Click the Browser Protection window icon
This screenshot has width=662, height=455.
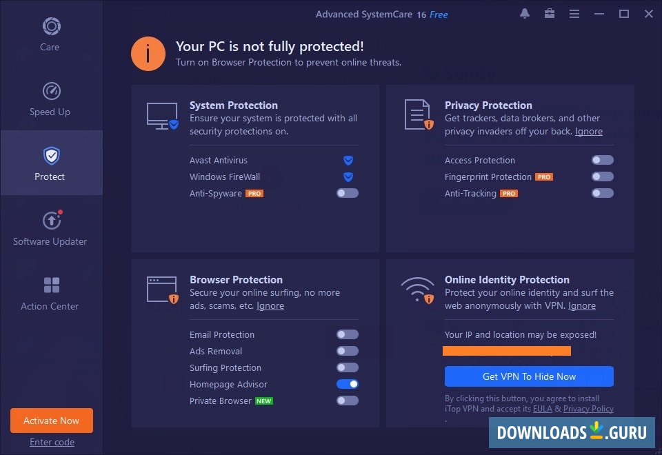pos(163,290)
